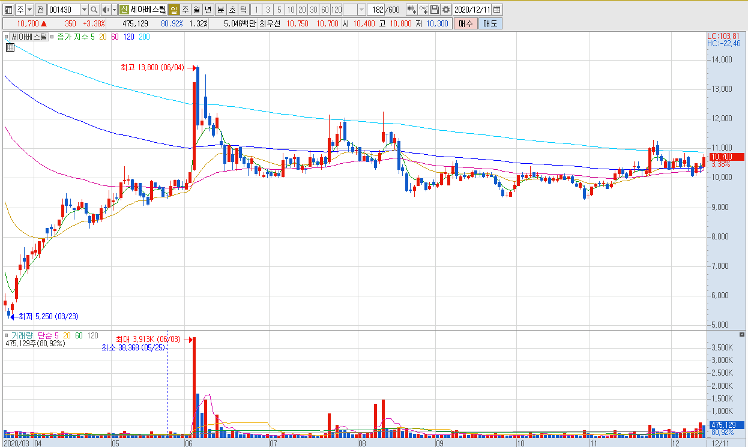The image size is (748, 447).
Task: Click the 5,046백만 trading value
Action: tap(240, 23)
